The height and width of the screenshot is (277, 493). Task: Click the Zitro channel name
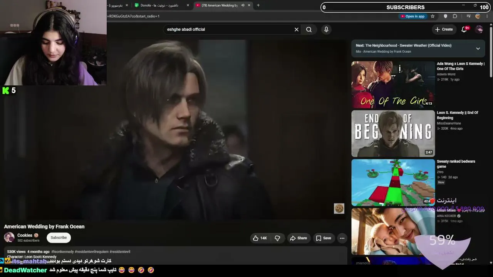coord(440,172)
